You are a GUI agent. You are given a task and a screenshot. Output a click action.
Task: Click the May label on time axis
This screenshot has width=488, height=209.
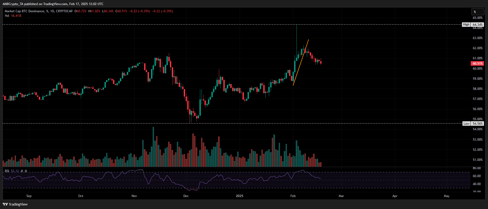point(447,196)
